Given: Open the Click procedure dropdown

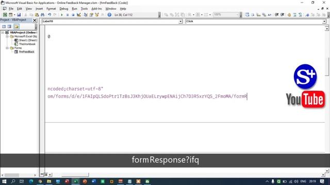Looking at the screenshot, I should coord(324,22).
